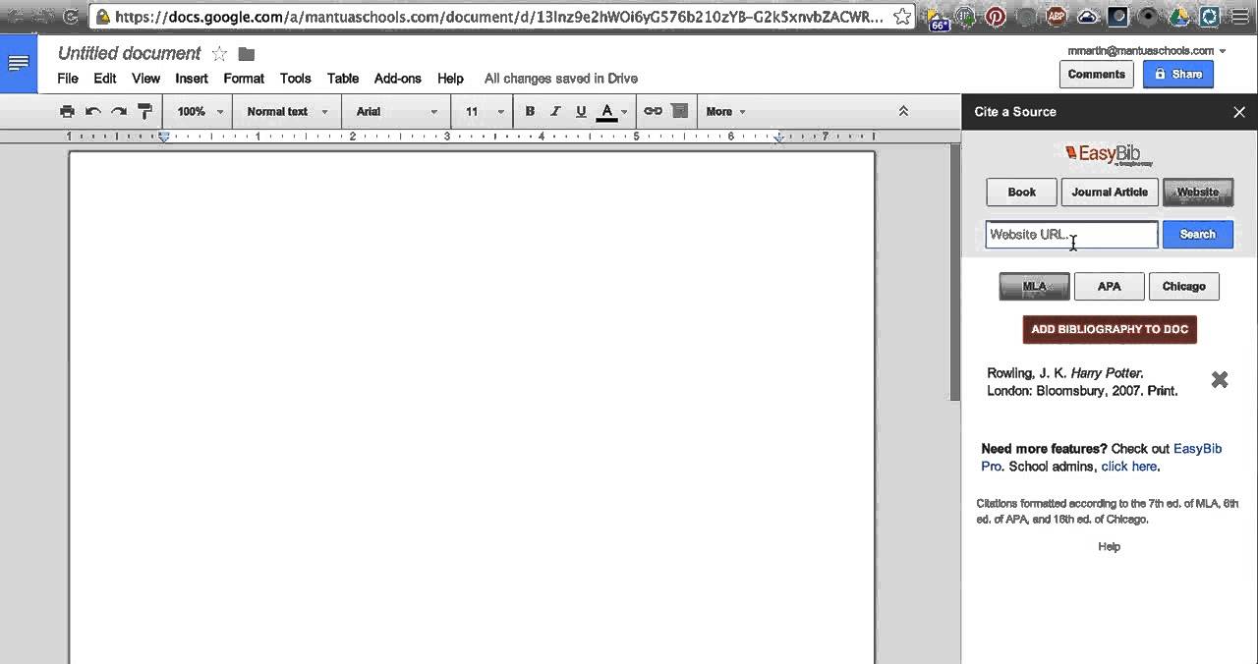
Task: Open the View menu
Action: pos(145,79)
